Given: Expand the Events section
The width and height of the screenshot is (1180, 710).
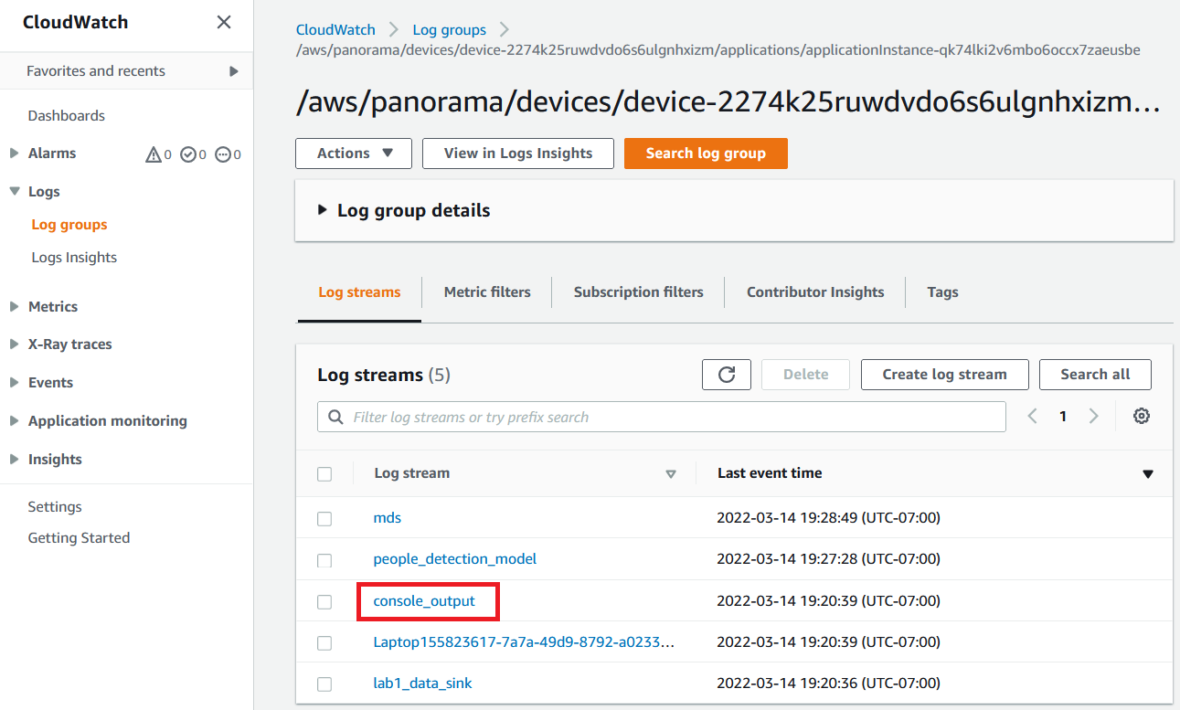Looking at the screenshot, I should click(14, 383).
